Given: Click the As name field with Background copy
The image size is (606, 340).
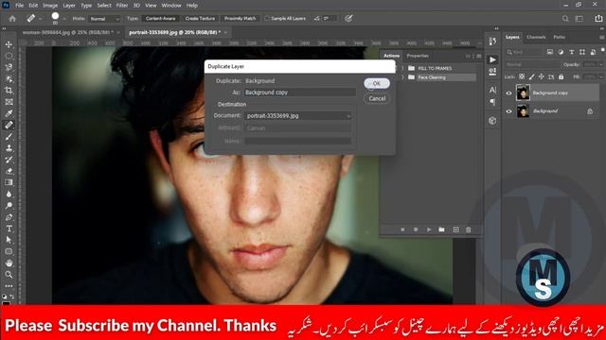Looking at the screenshot, I should click(x=300, y=93).
